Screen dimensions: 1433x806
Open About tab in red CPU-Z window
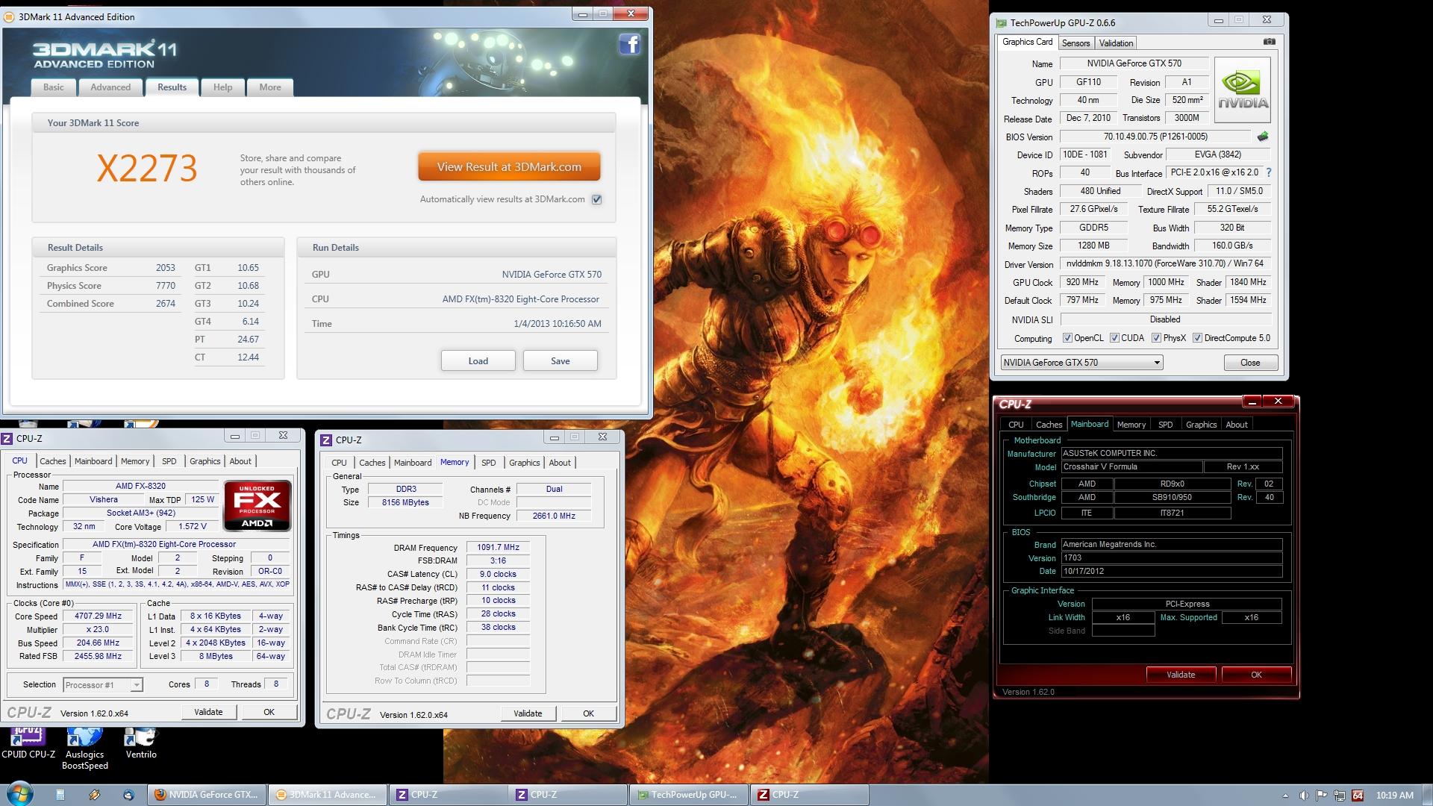coord(1237,425)
